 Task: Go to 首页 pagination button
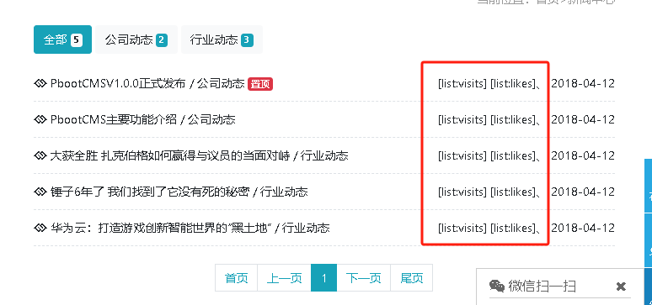click(236, 278)
